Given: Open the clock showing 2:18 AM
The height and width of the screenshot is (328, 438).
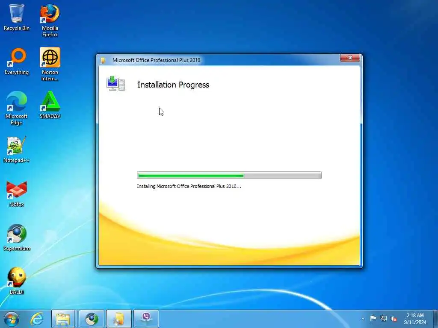Looking at the screenshot, I should pyautogui.click(x=415, y=319).
